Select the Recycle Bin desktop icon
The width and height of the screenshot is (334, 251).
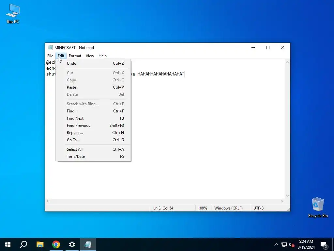tap(318, 207)
